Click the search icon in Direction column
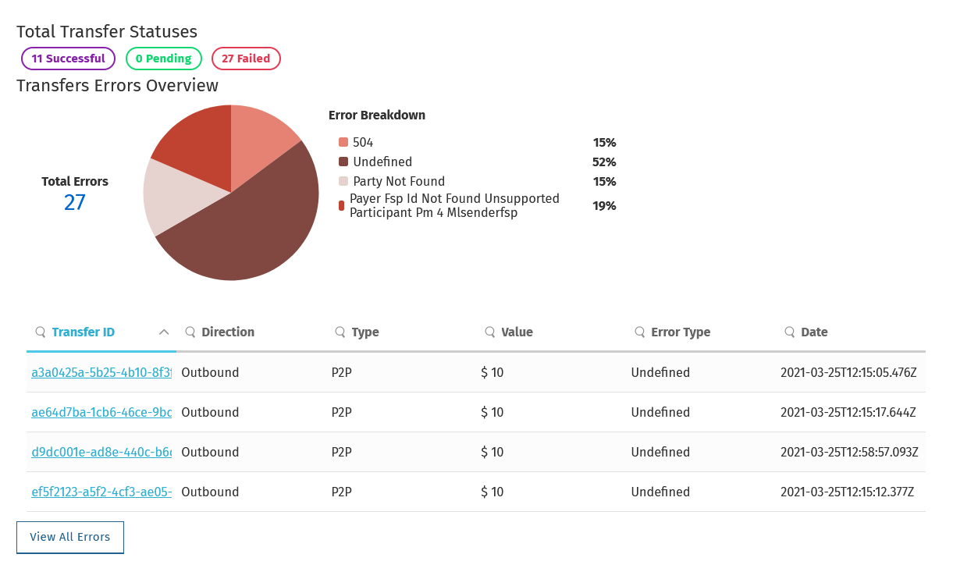The width and height of the screenshot is (953, 572). click(190, 332)
